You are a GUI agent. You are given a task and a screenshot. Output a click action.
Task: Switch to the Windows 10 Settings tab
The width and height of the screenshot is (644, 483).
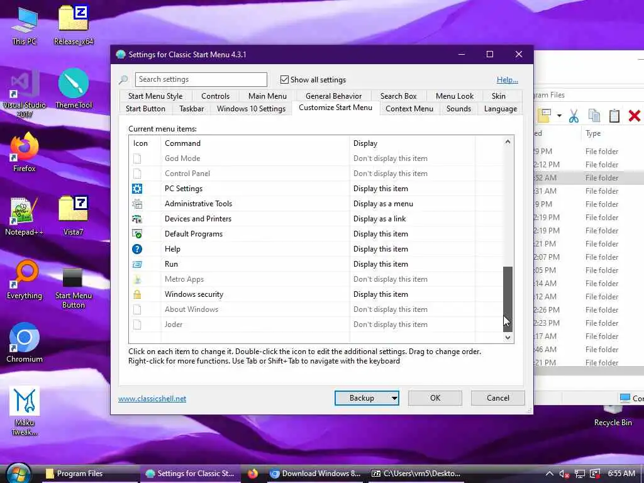point(252,109)
